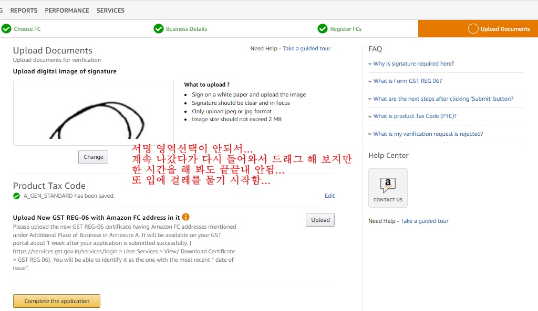Click 'Only upload jpeg or jpg format' text
The width and height of the screenshot is (538, 311).
coord(232,111)
